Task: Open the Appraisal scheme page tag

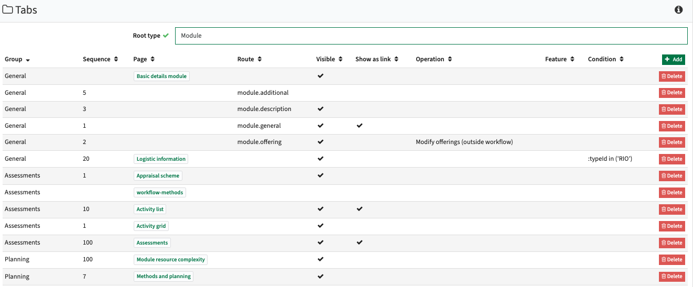Action: tap(158, 175)
